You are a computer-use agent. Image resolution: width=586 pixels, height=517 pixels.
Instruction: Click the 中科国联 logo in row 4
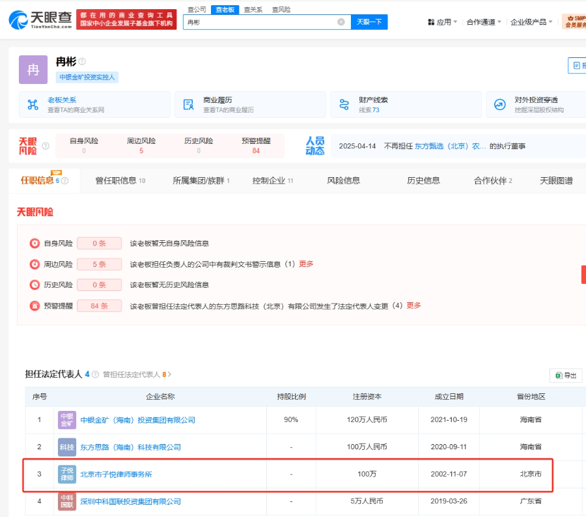67,501
